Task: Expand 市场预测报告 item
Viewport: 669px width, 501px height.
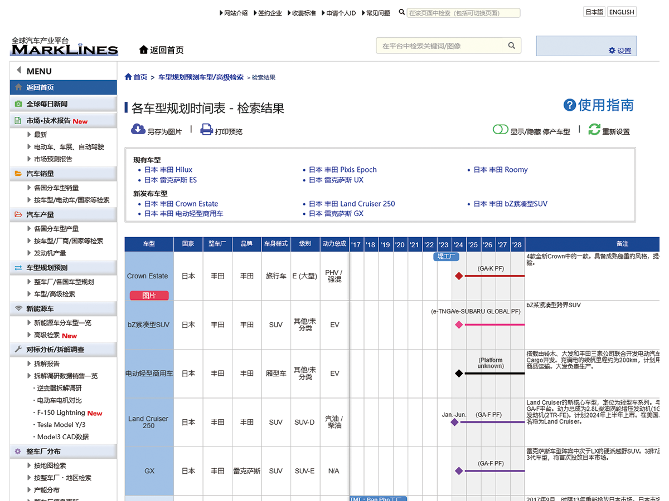Action: (50, 159)
